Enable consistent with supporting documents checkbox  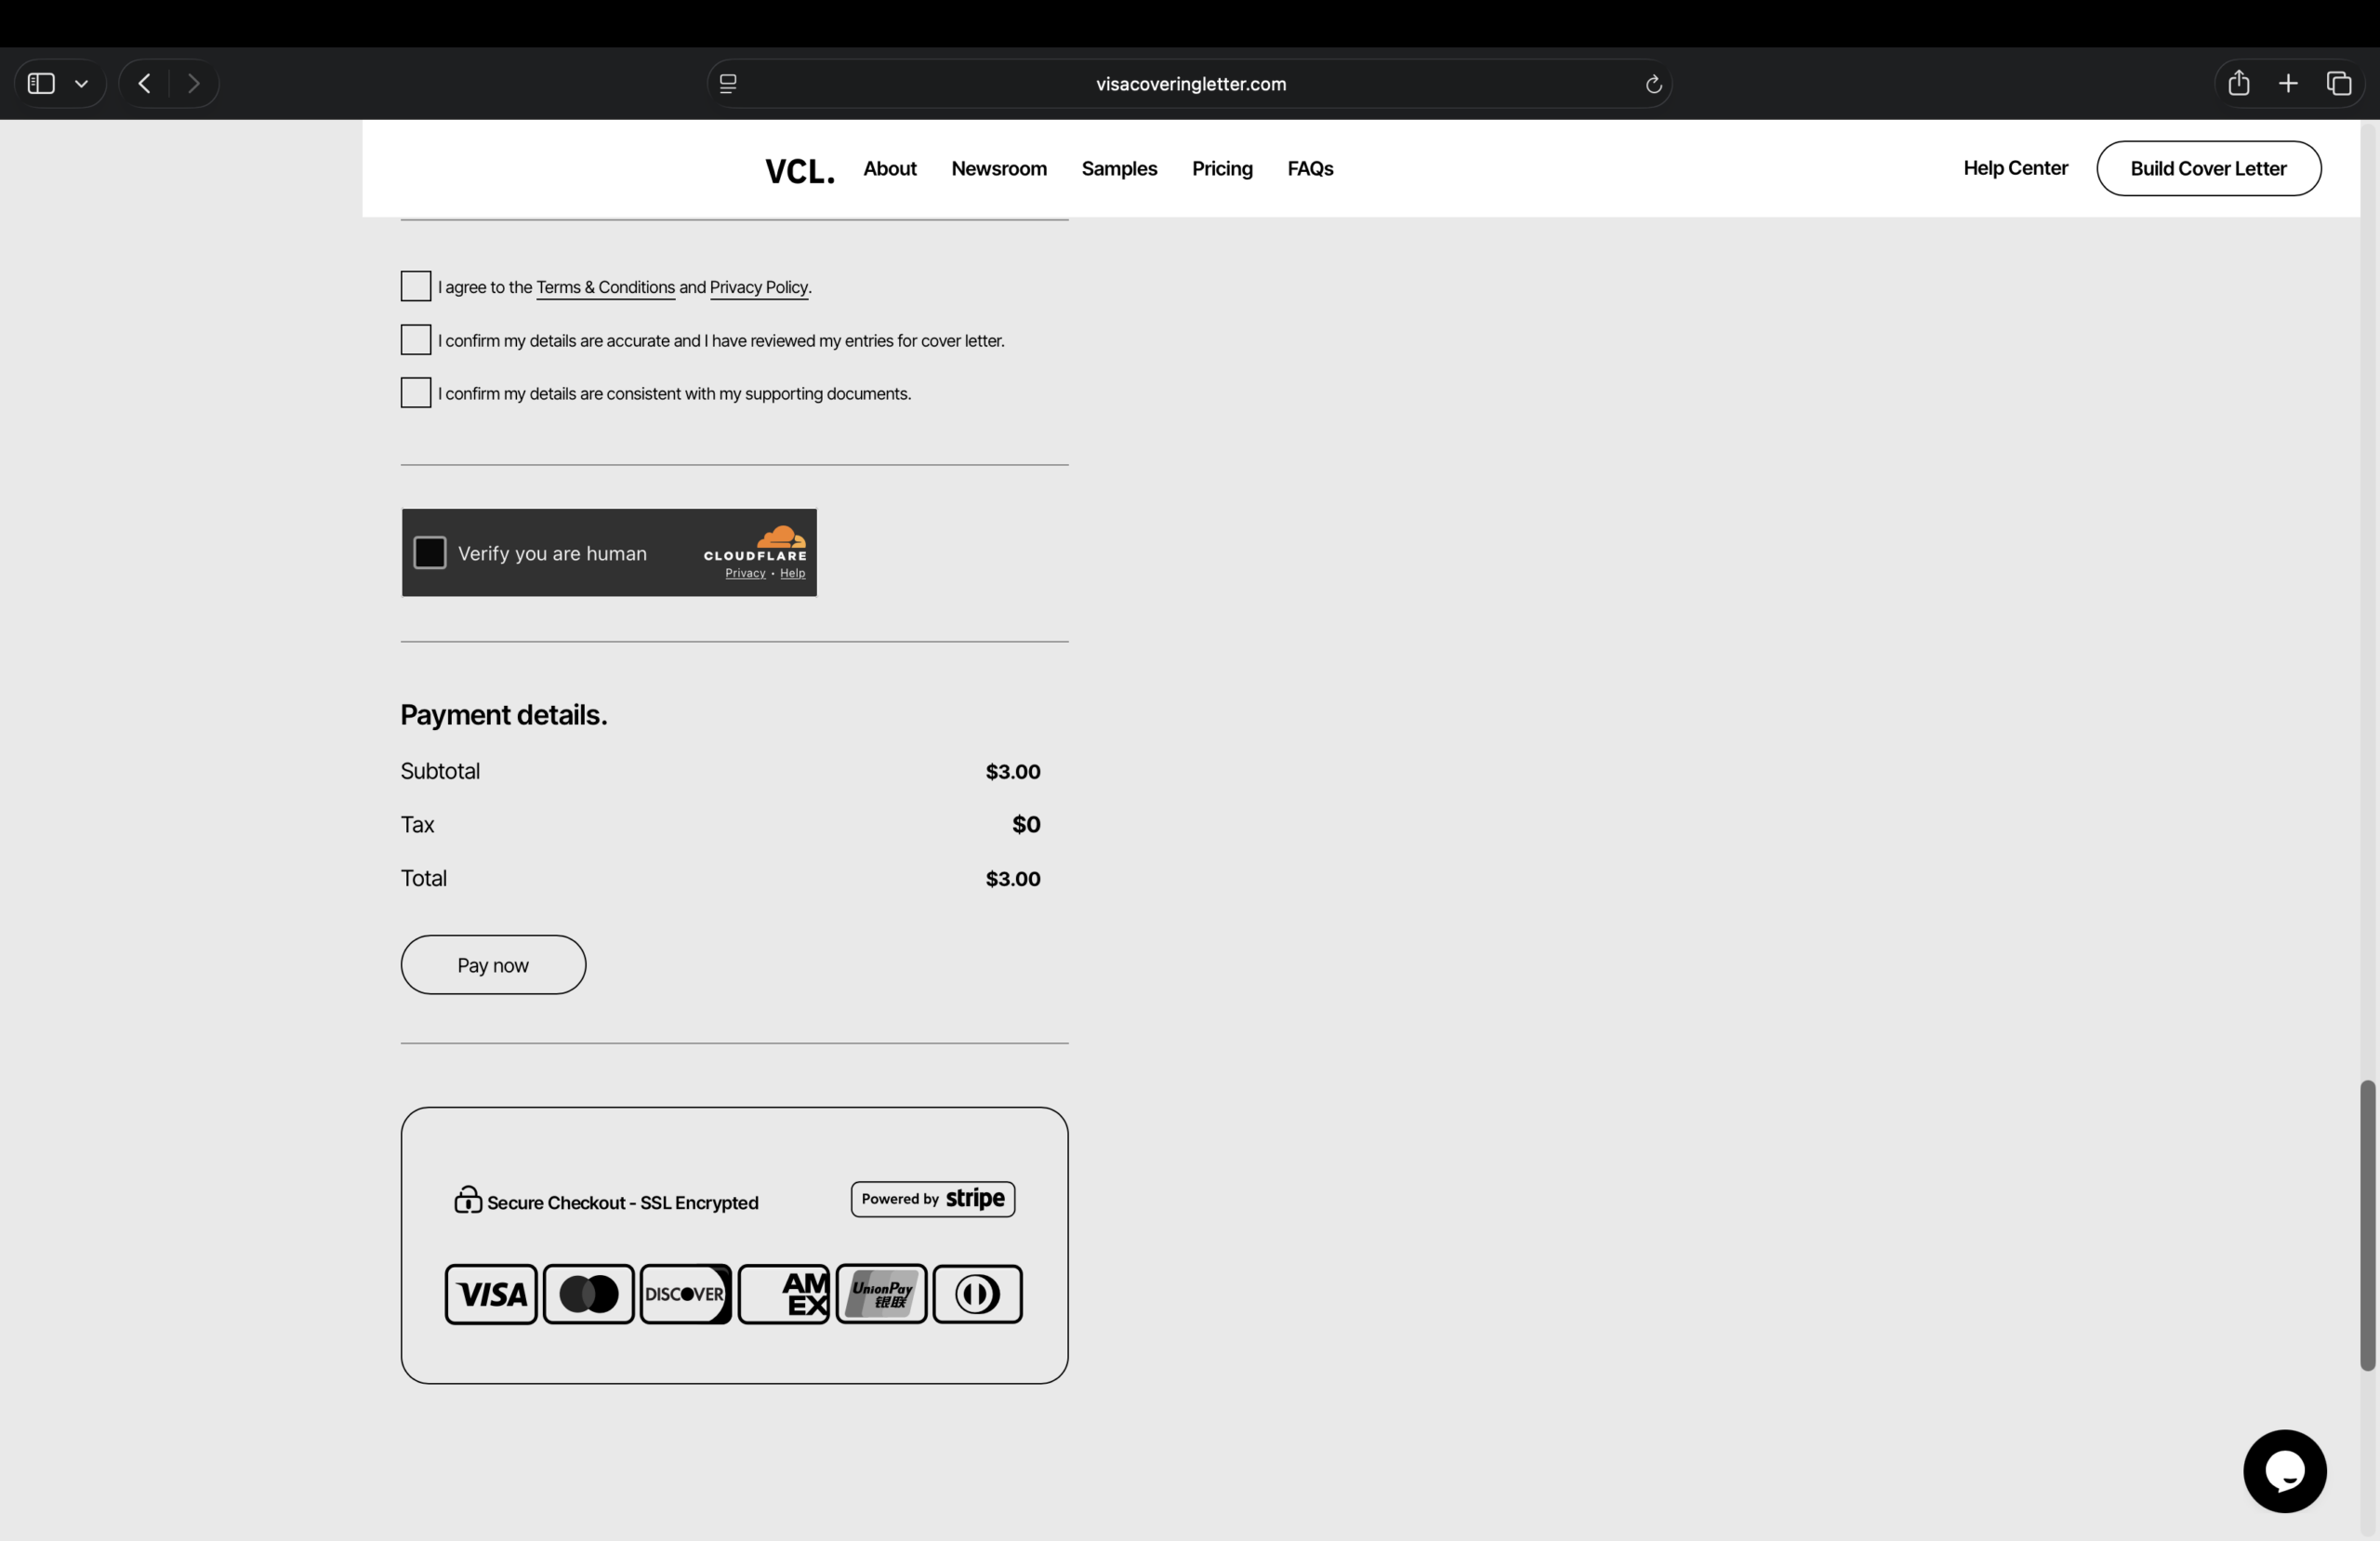click(x=416, y=393)
